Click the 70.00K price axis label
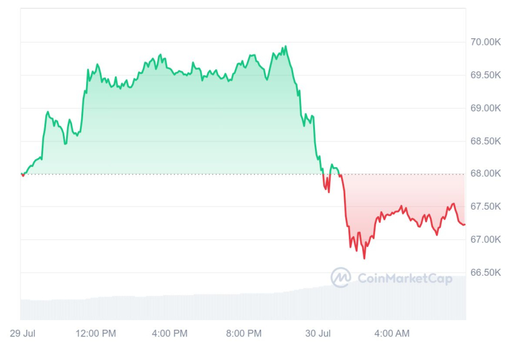The image size is (522, 348). click(x=484, y=42)
